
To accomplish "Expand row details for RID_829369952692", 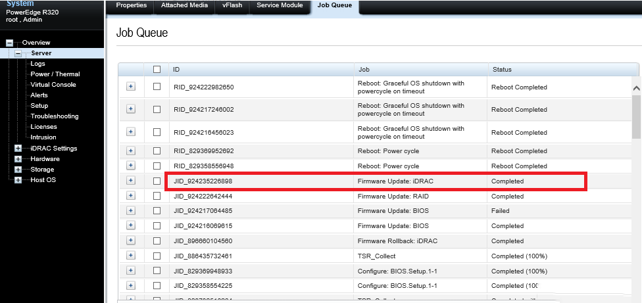I will pyautogui.click(x=131, y=151).
